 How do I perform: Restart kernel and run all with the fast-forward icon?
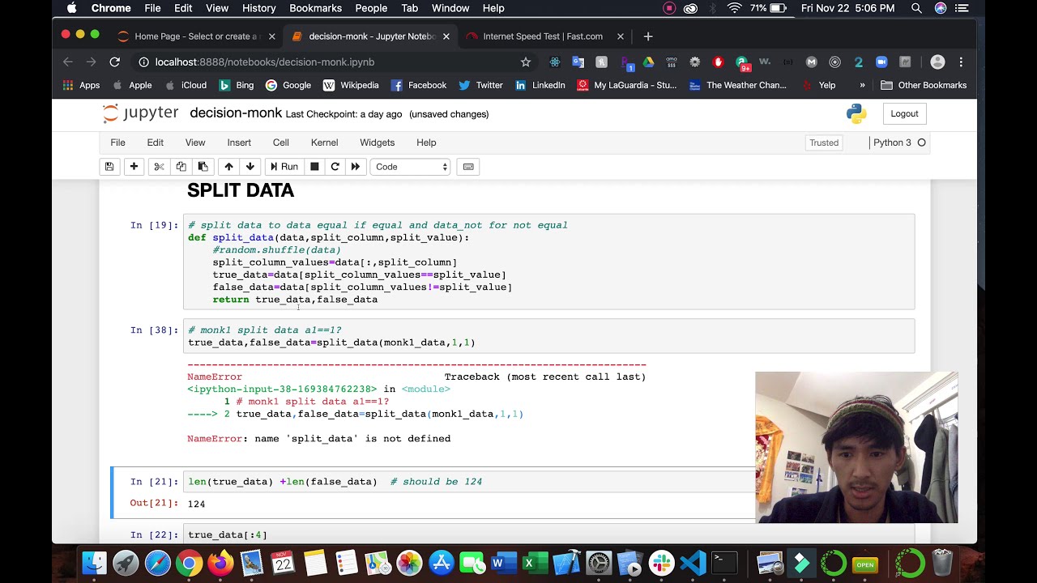pyautogui.click(x=355, y=167)
